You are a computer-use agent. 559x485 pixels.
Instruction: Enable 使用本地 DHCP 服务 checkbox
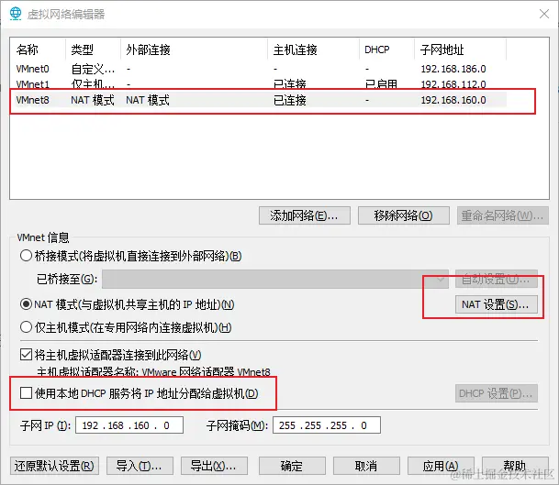tap(26, 393)
